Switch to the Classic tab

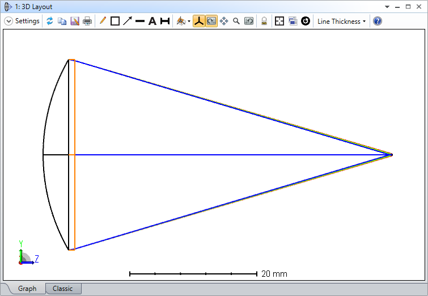(x=63, y=289)
